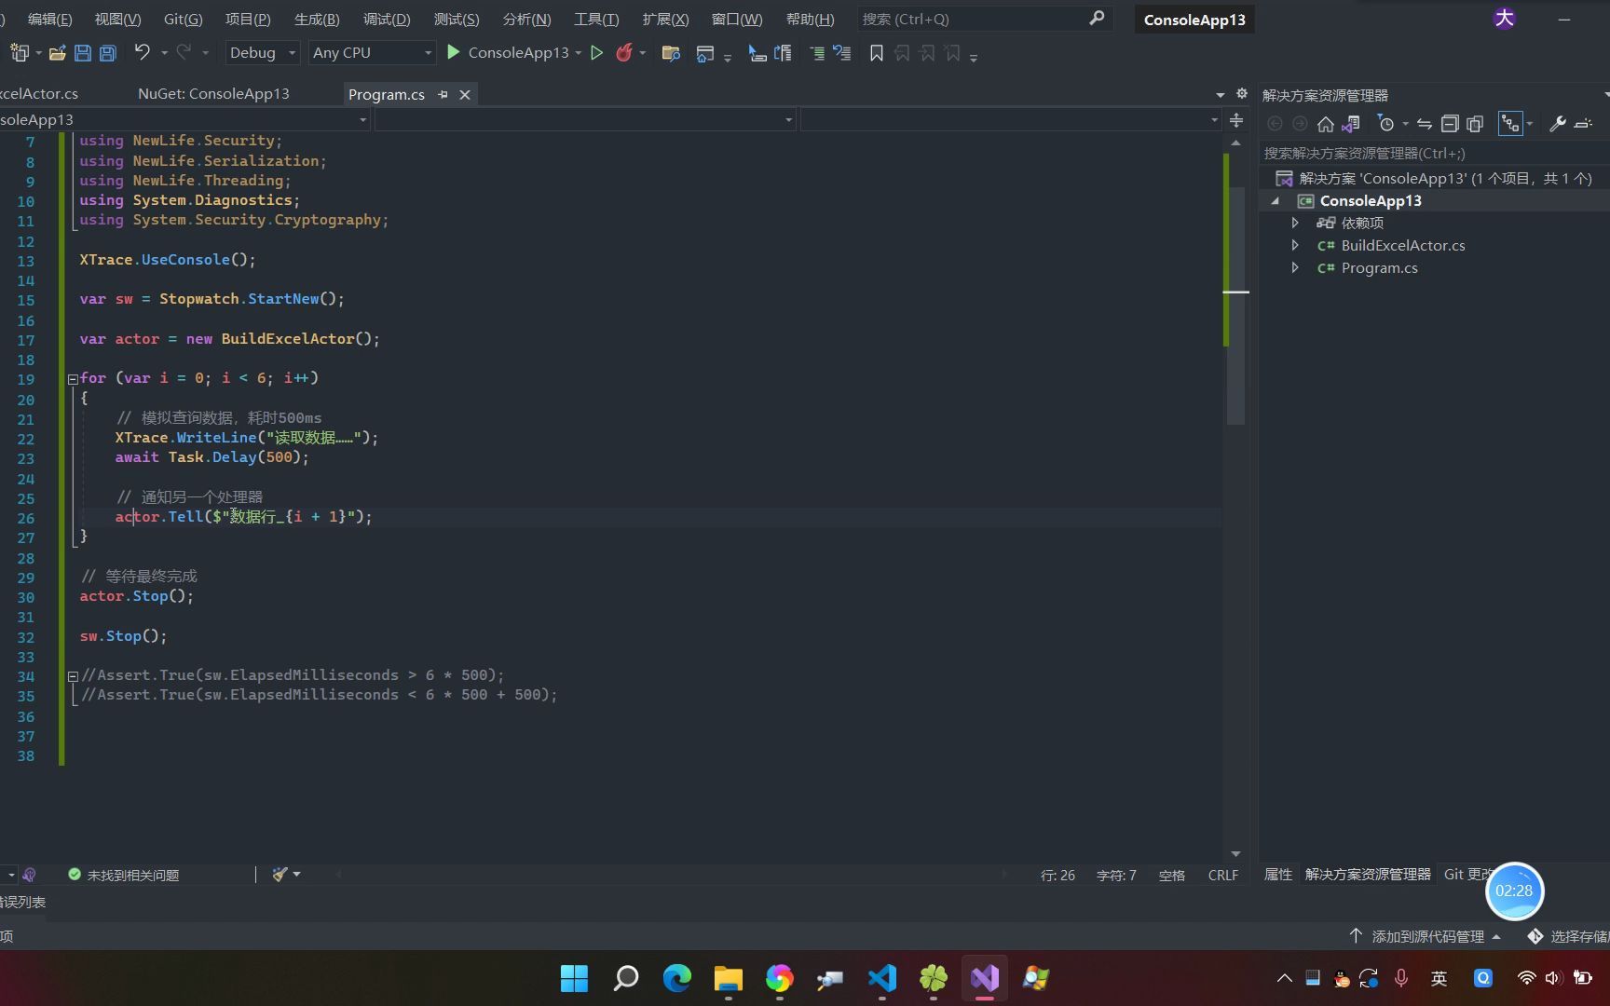This screenshot has height=1006, width=1610.
Task: Open Properties wrench icon in Solution Explorer
Action: pos(1557,124)
